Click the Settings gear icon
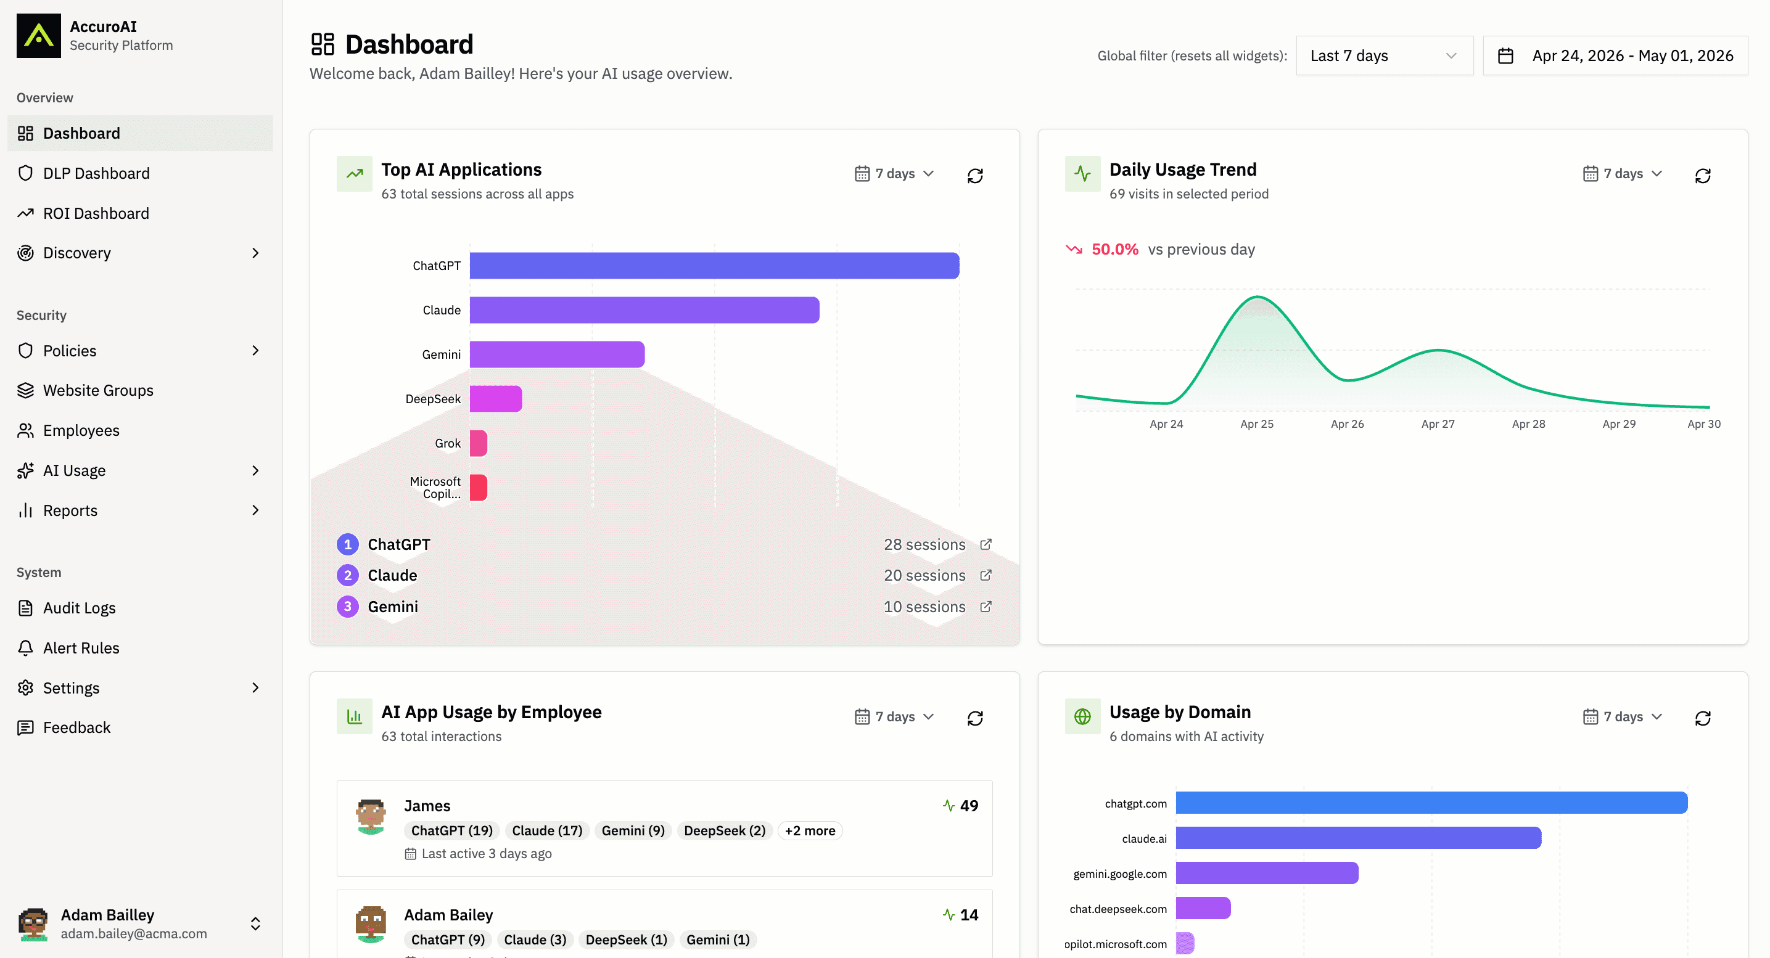The height and width of the screenshot is (958, 1770). (25, 687)
